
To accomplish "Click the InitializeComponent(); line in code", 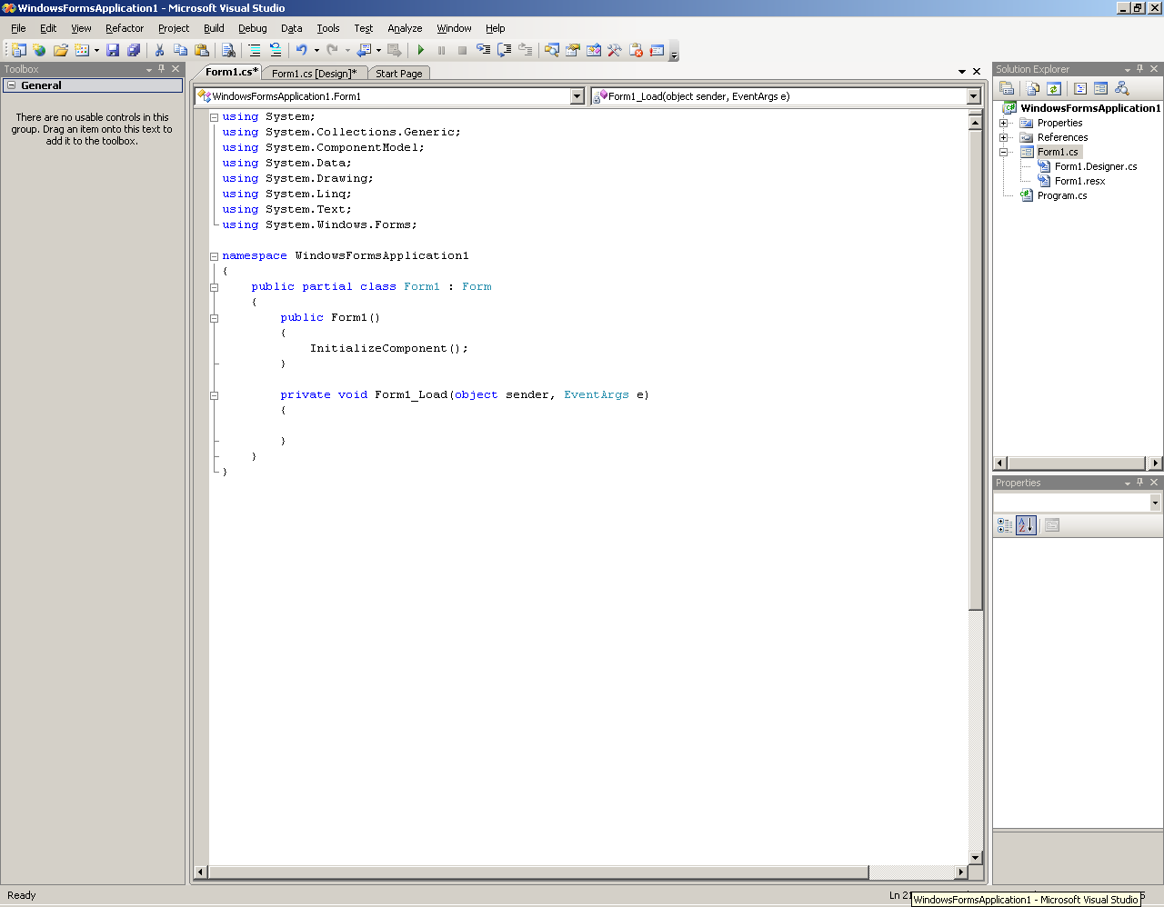I will click(389, 348).
